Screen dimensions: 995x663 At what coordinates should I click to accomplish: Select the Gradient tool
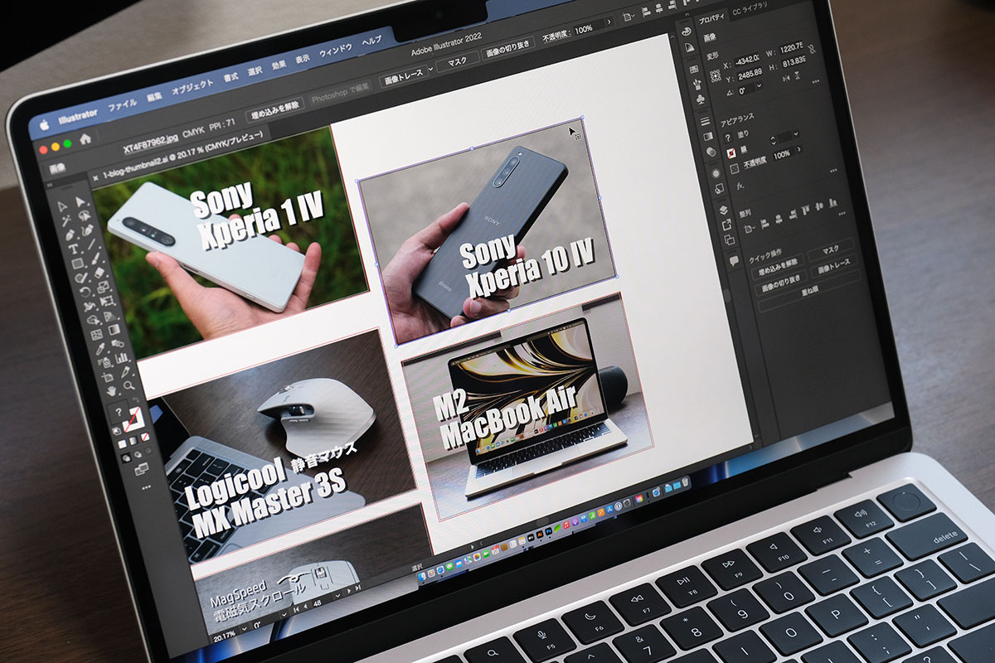pyautogui.click(x=114, y=330)
